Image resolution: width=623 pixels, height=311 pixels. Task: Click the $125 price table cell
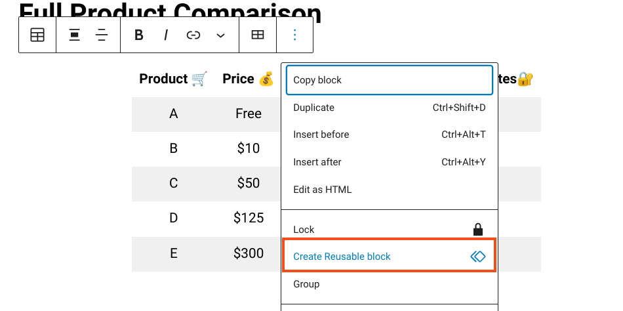click(x=249, y=218)
